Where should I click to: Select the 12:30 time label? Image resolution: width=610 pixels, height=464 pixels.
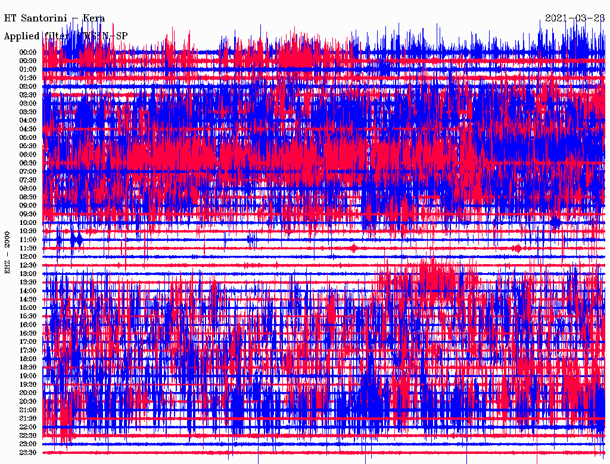tap(28, 265)
